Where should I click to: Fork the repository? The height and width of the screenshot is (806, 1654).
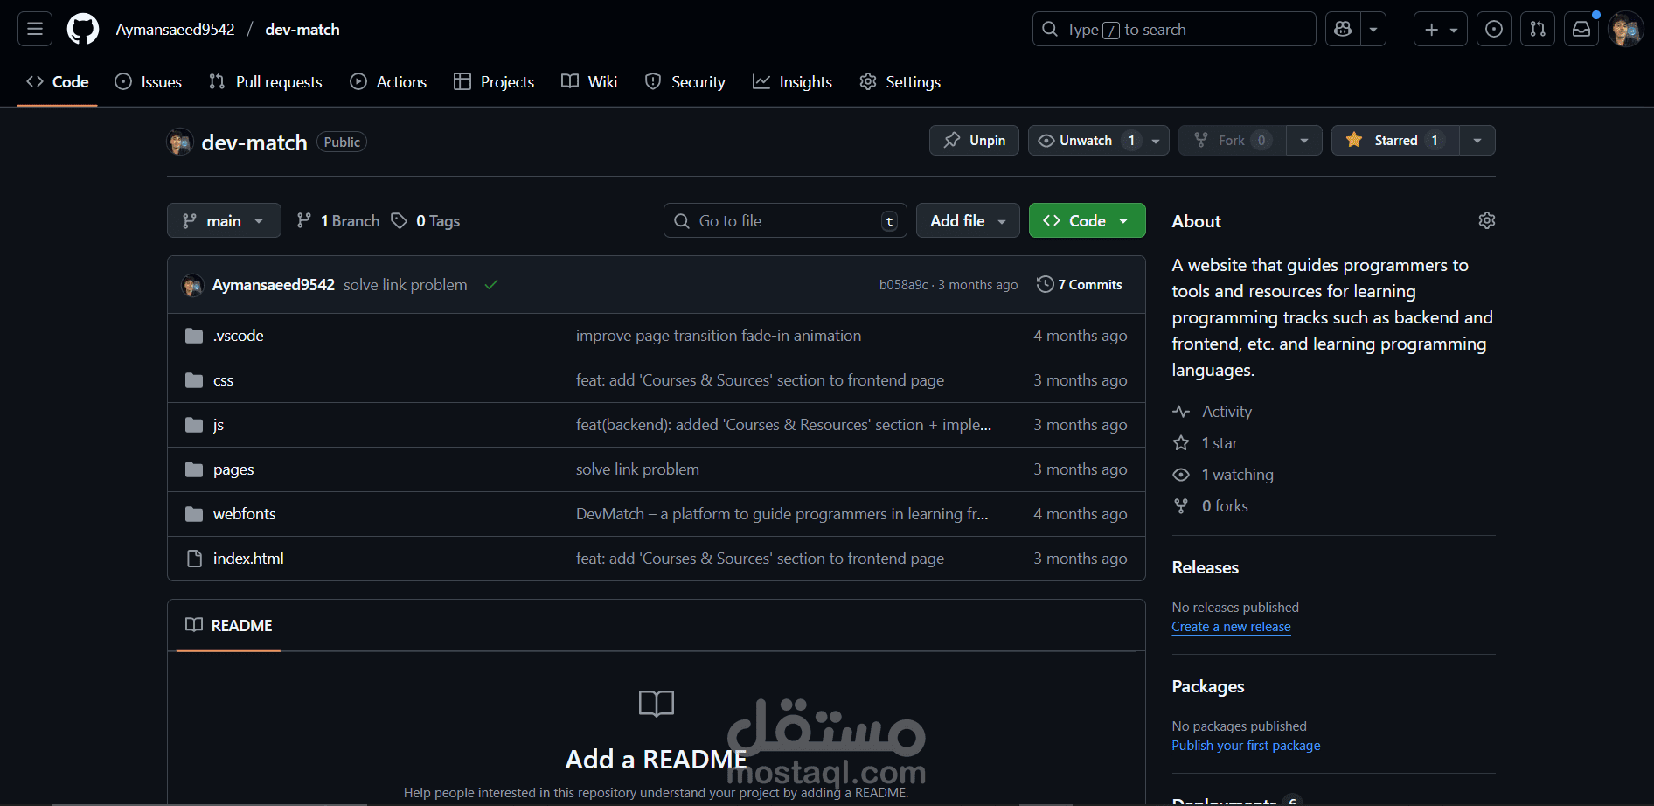tap(1233, 141)
